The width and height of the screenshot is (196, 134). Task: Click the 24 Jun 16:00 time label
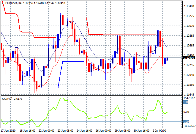pyautogui.click(x=85, y=131)
